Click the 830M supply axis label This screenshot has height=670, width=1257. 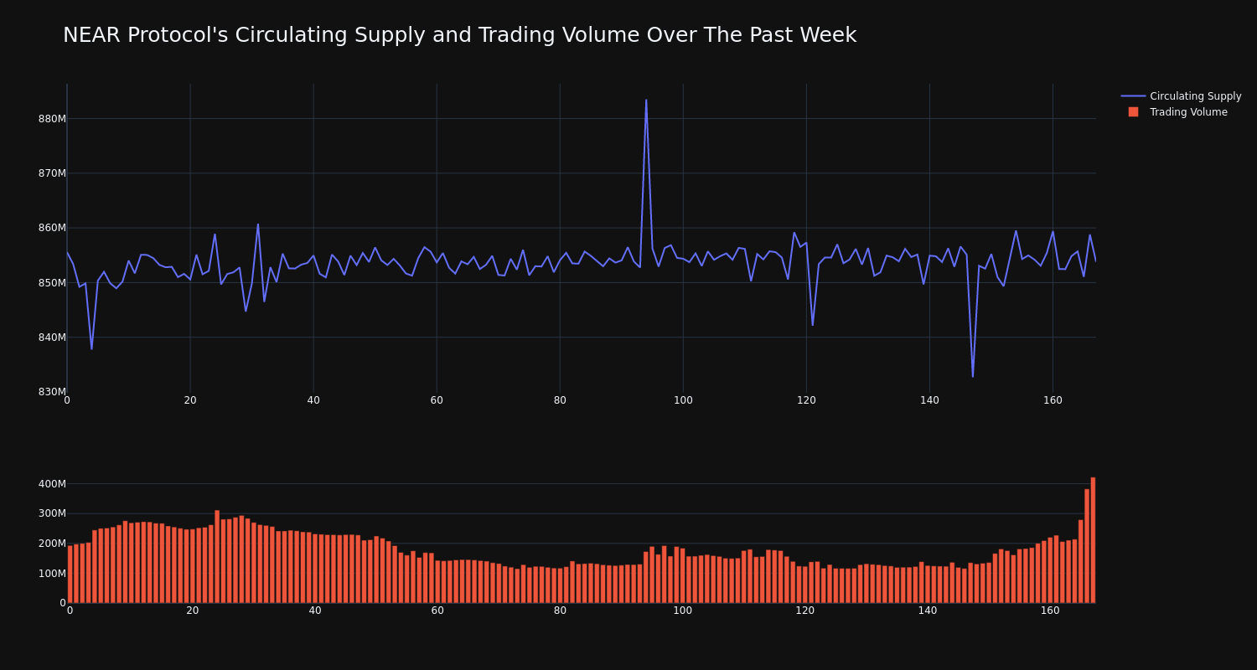click(x=52, y=392)
